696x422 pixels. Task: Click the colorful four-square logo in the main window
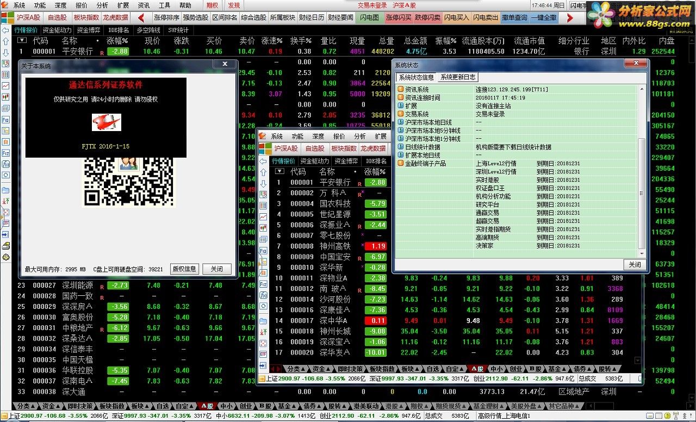coord(8,17)
